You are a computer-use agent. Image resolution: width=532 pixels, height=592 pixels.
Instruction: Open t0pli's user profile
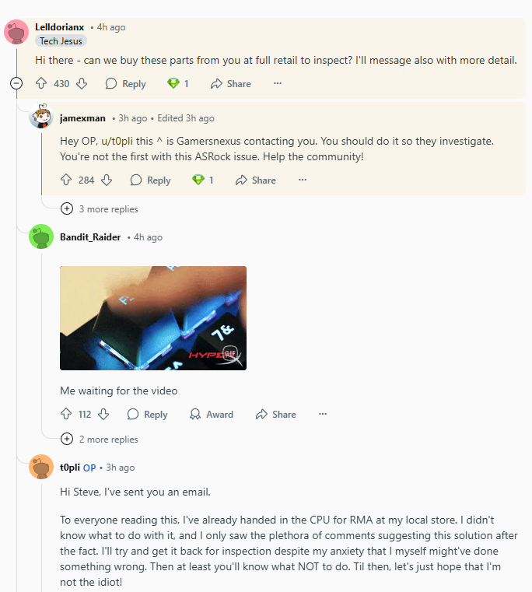point(70,468)
